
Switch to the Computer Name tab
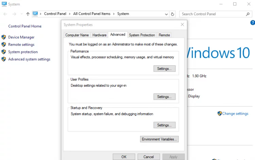click(77, 35)
